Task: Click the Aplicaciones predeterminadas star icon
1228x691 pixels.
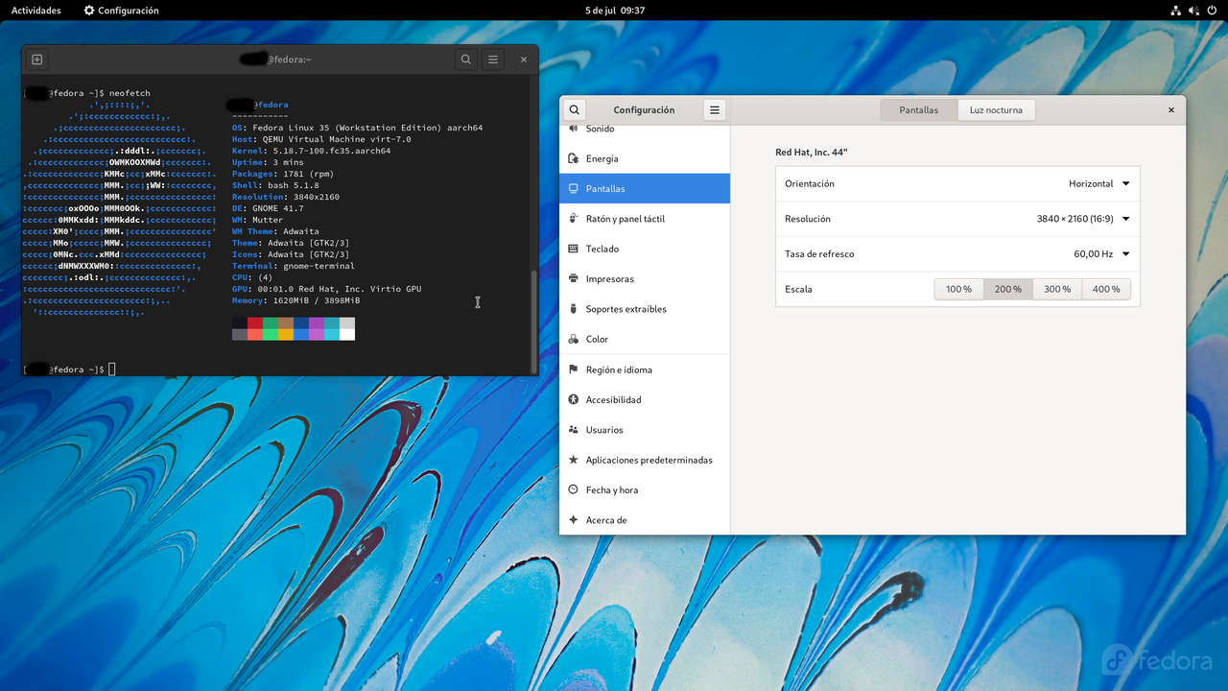Action: 574,460
